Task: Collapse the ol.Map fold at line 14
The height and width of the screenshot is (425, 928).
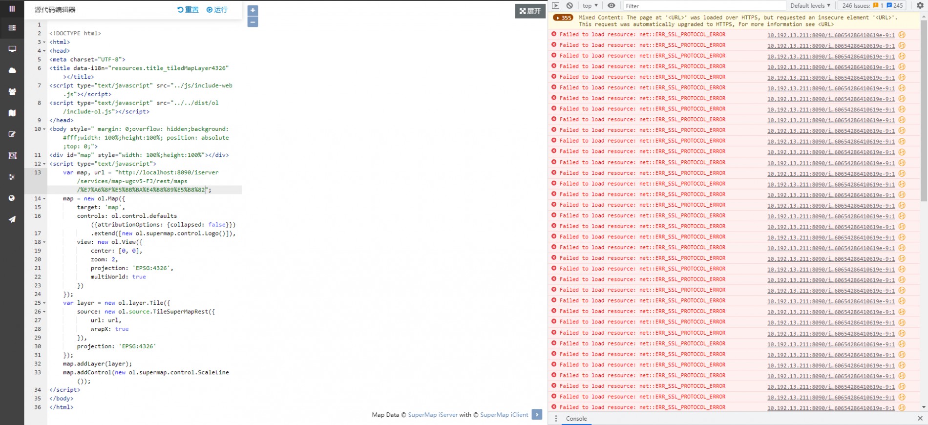Action: pyautogui.click(x=44, y=199)
